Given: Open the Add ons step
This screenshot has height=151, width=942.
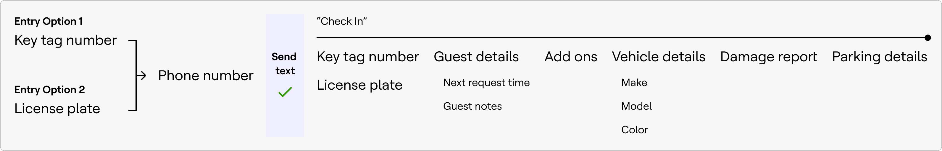Looking at the screenshot, I should (x=570, y=57).
